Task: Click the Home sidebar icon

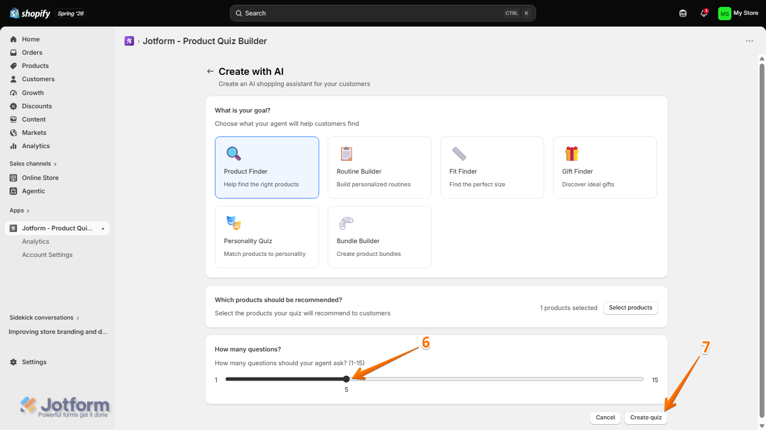Action: [14, 39]
